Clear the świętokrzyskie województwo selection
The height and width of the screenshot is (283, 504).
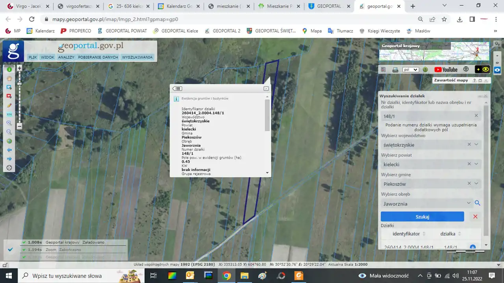tap(469, 144)
